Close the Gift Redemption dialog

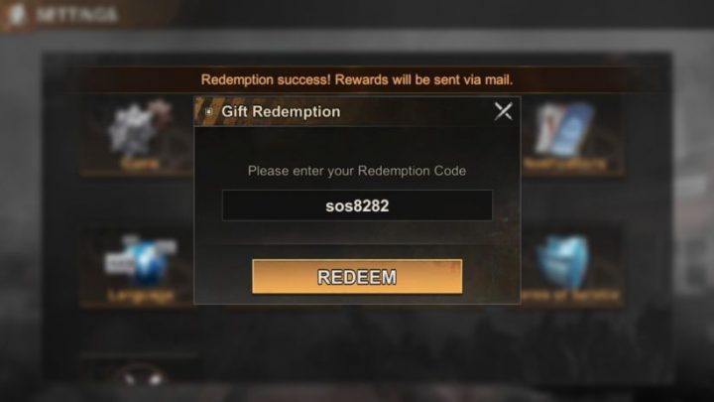coord(503,111)
